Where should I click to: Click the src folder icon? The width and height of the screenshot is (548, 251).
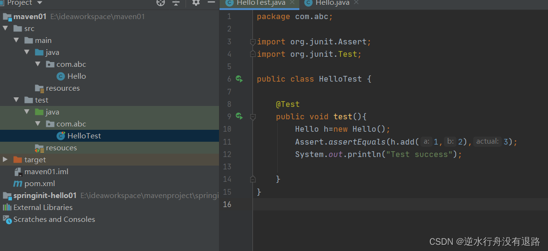pos(18,28)
